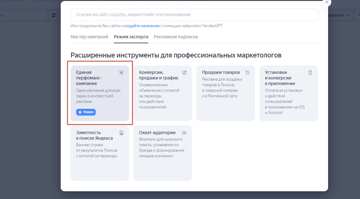Click the Новое badge
Viewport: 360px width, 199px height.
pos(86,112)
